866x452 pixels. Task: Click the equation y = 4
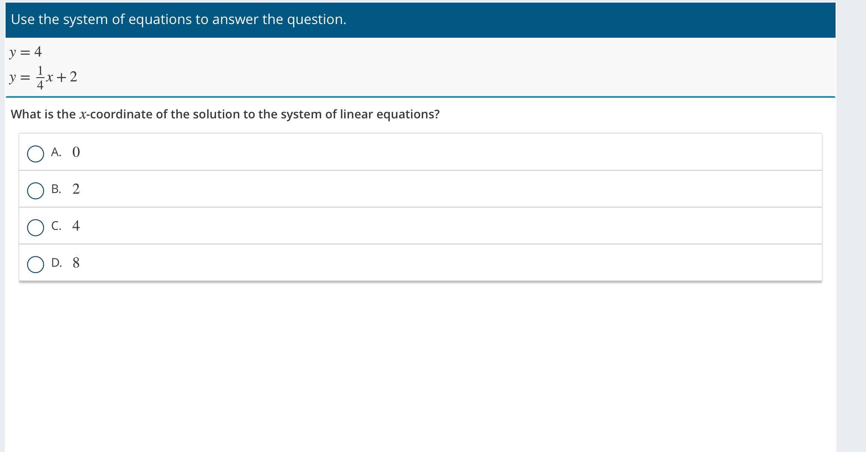pyautogui.click(x=26, y=52)
